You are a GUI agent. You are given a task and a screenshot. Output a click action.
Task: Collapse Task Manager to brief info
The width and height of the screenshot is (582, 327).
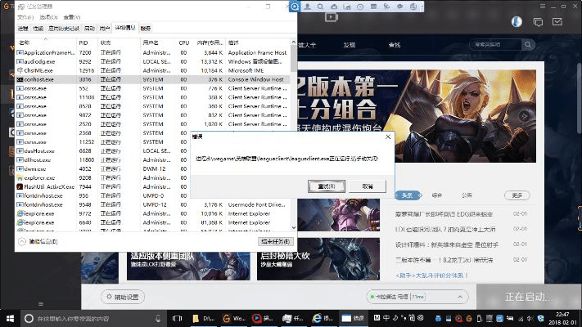click(x=38, y=242)
